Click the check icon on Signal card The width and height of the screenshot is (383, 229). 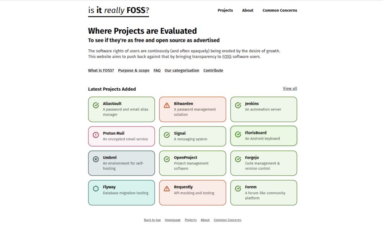tap(167, 135)
